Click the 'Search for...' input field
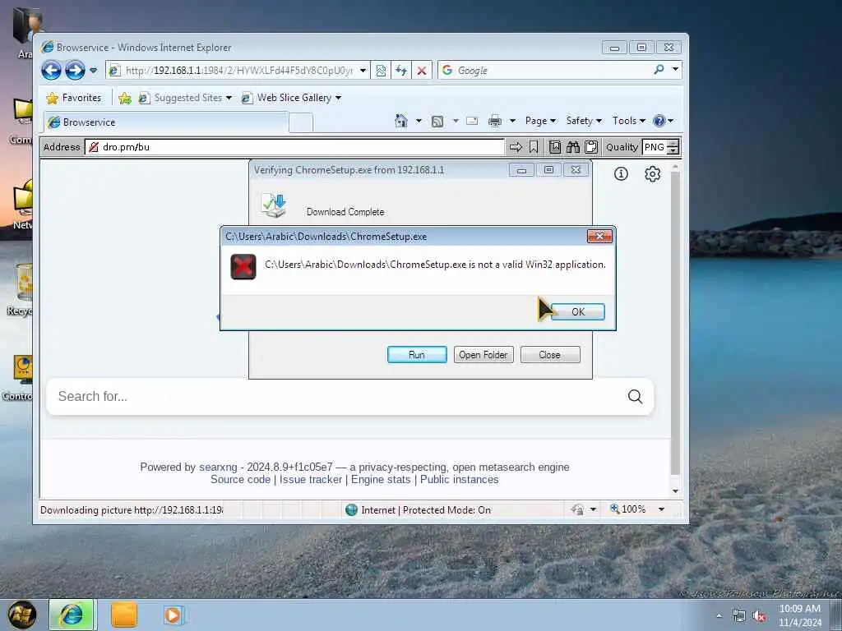This screenshot has width=842, height=631. (335, 397)
